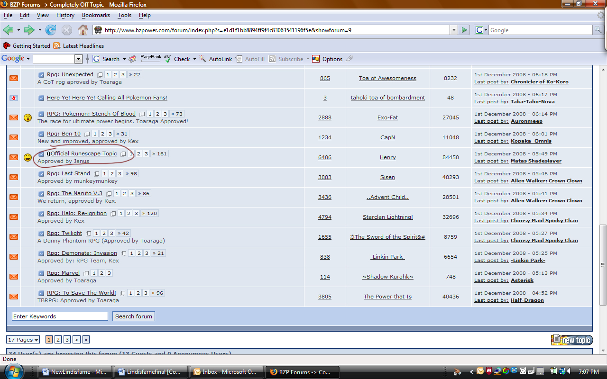Click the Home button in Firefox

point(83,30)
